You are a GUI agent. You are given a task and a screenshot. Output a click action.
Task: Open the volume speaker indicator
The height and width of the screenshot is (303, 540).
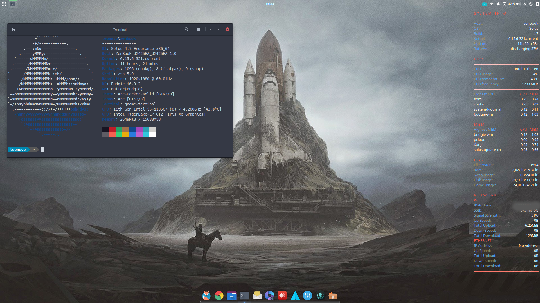coord(518,4)
